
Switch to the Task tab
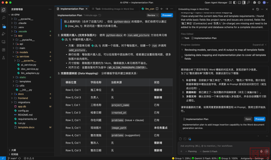tap(113, 9)
